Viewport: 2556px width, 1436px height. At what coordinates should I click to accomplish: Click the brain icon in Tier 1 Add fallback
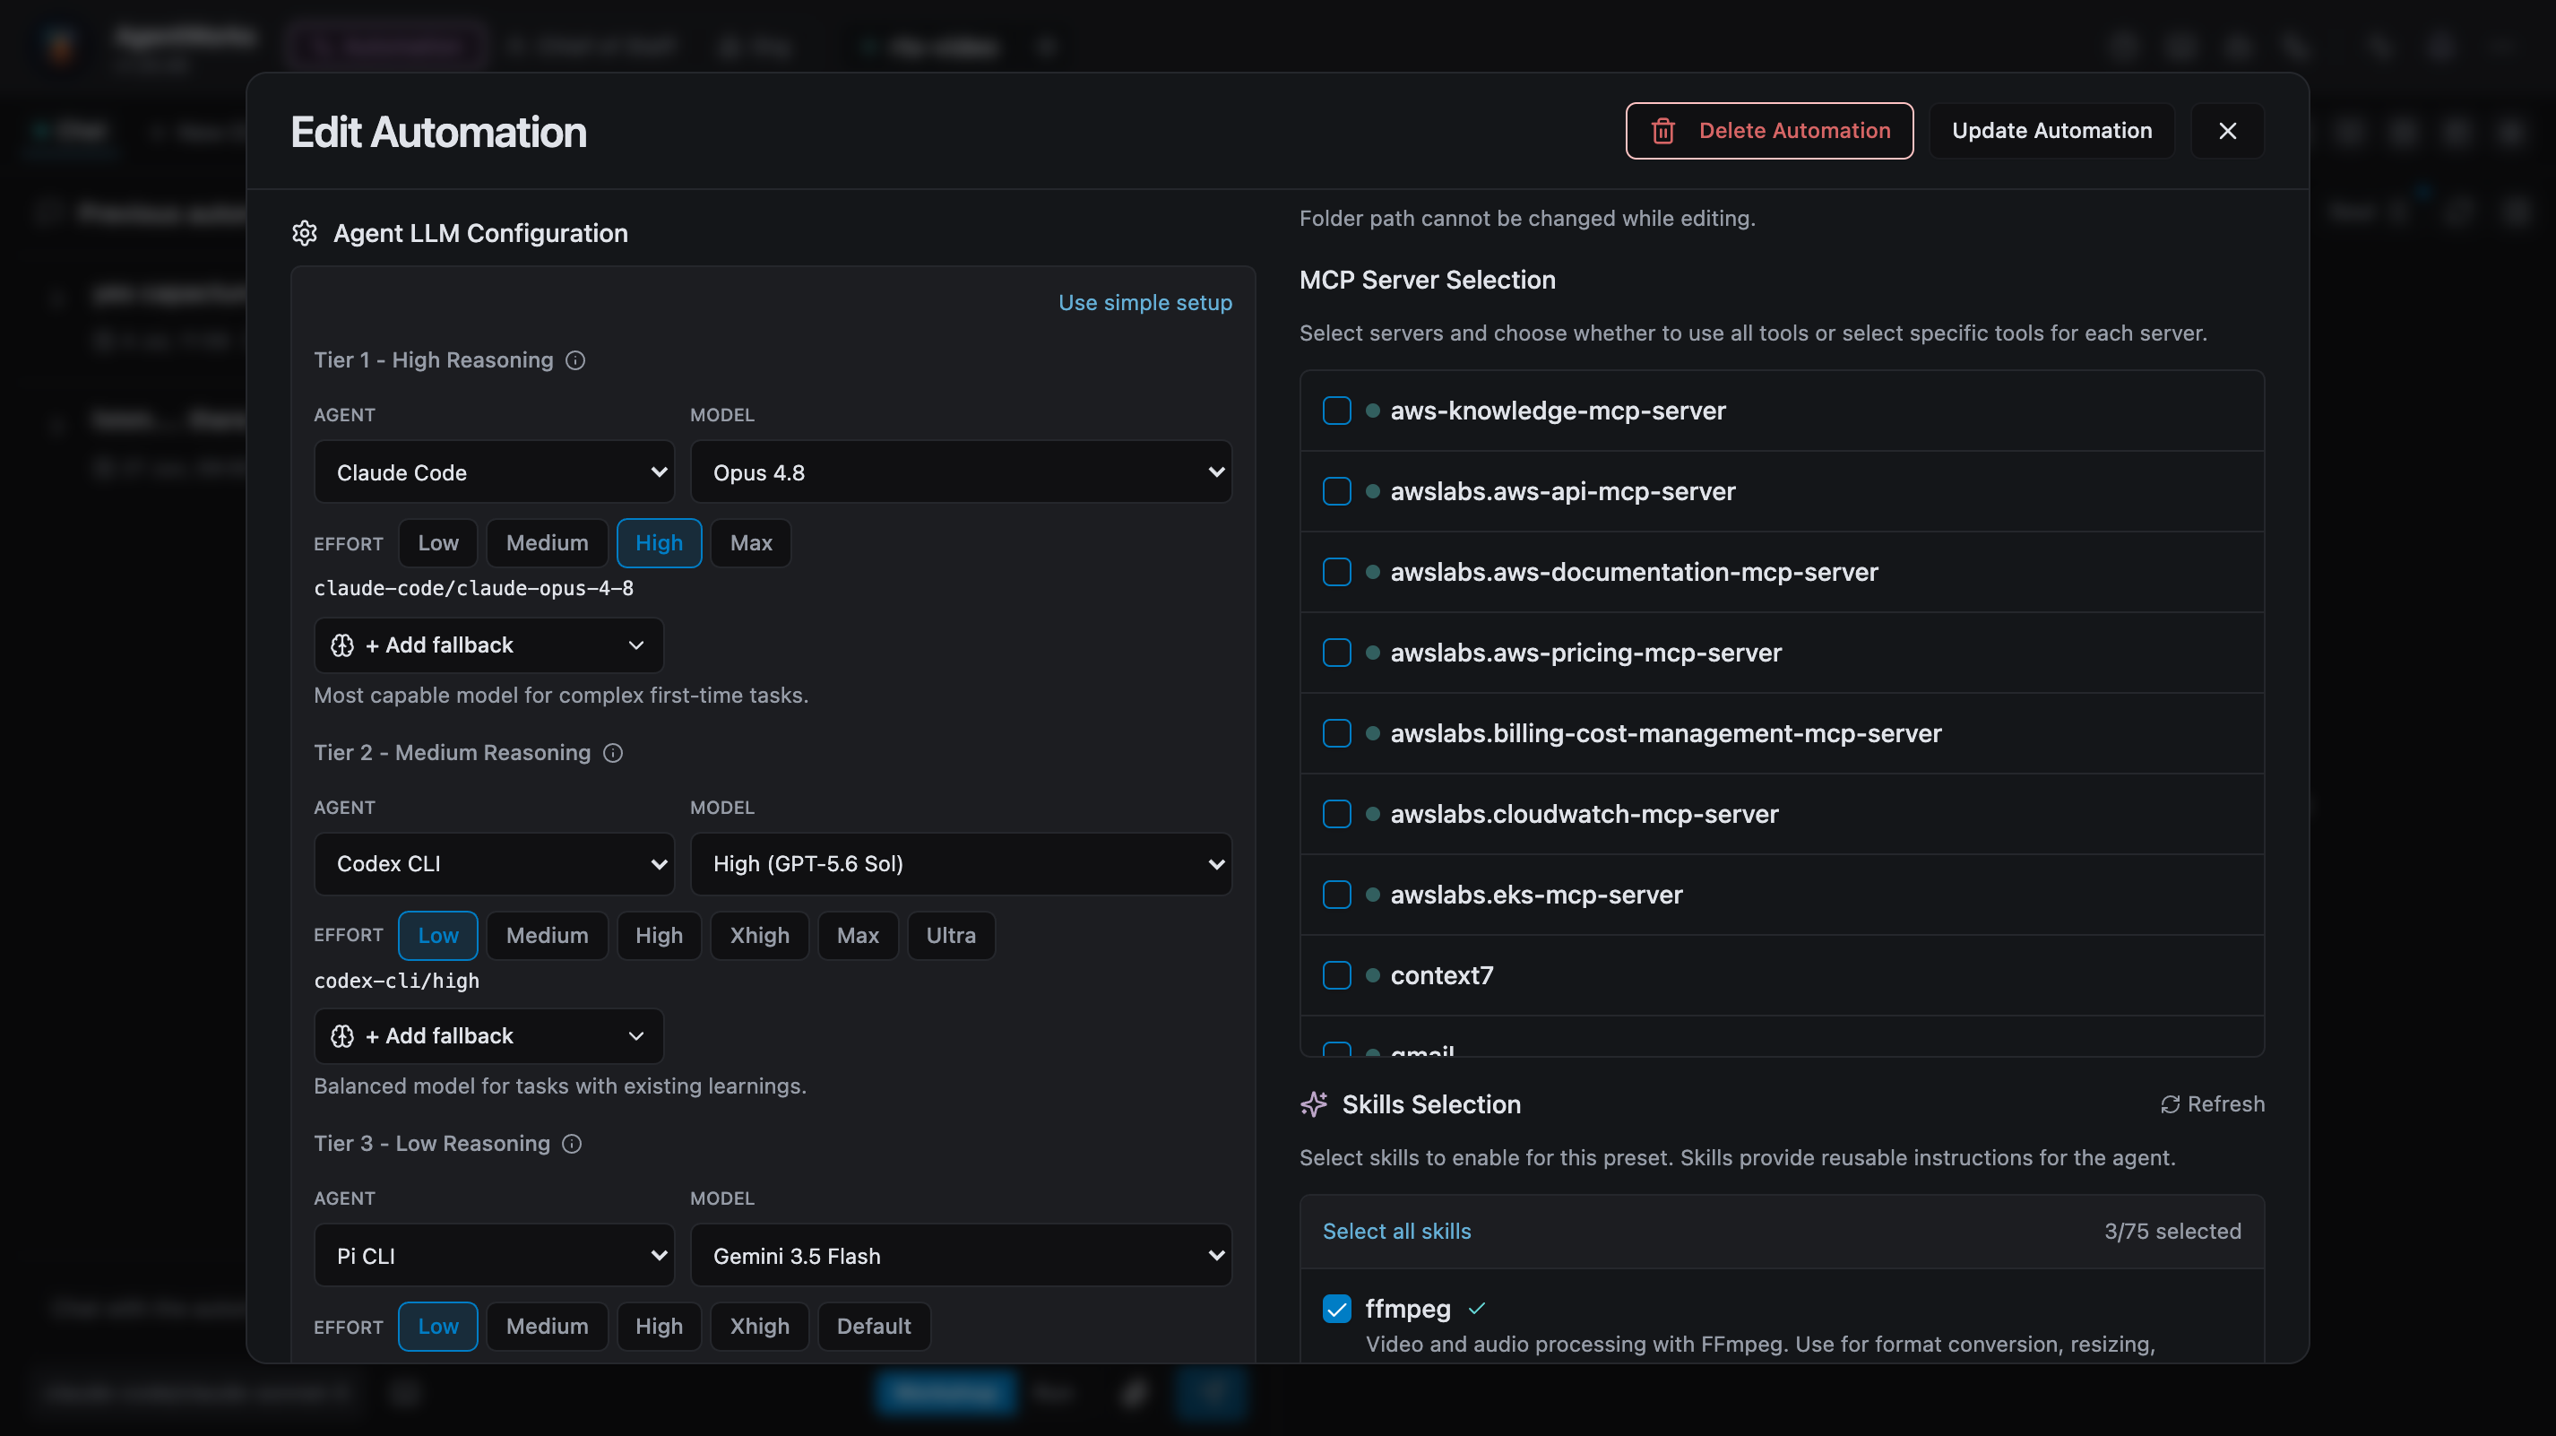342,646
